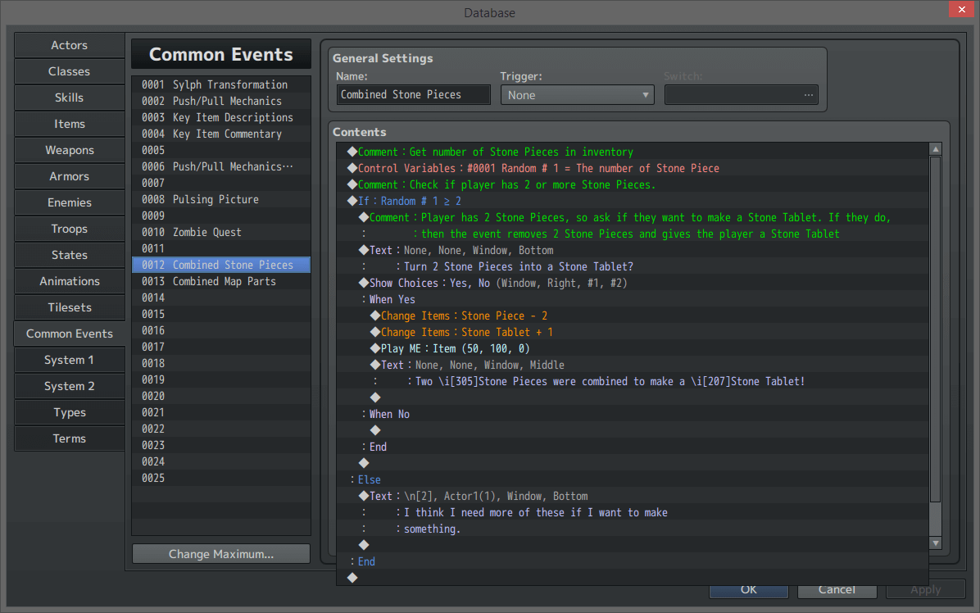Select the 'Play ME : Item' command
The height and width of the screenshot is (613, 980).
coord(633,348)
